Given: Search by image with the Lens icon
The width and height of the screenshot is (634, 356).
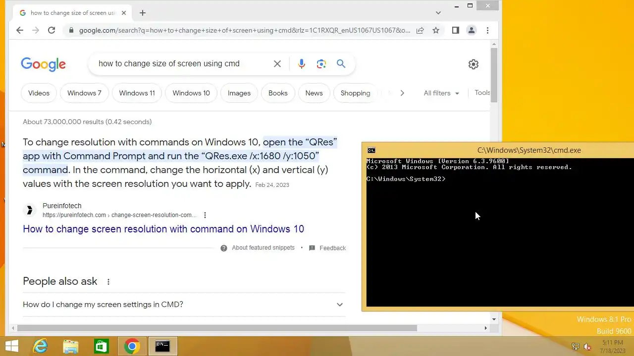Looking at the screenshot, I should click(321, 64).
